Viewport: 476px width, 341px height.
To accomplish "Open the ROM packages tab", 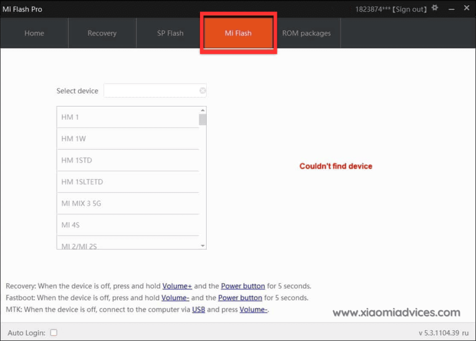I will tap(307, 33).
